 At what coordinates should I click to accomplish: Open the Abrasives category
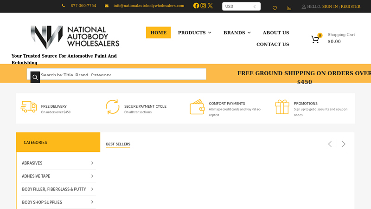click(32, 163)
